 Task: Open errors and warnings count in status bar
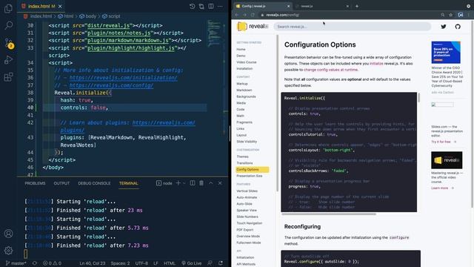[52, 263]
